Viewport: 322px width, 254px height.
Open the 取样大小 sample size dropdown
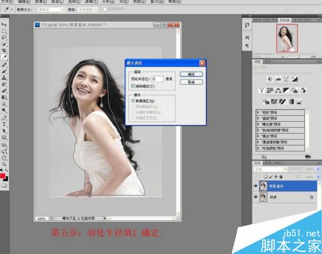tap(51, 10)
